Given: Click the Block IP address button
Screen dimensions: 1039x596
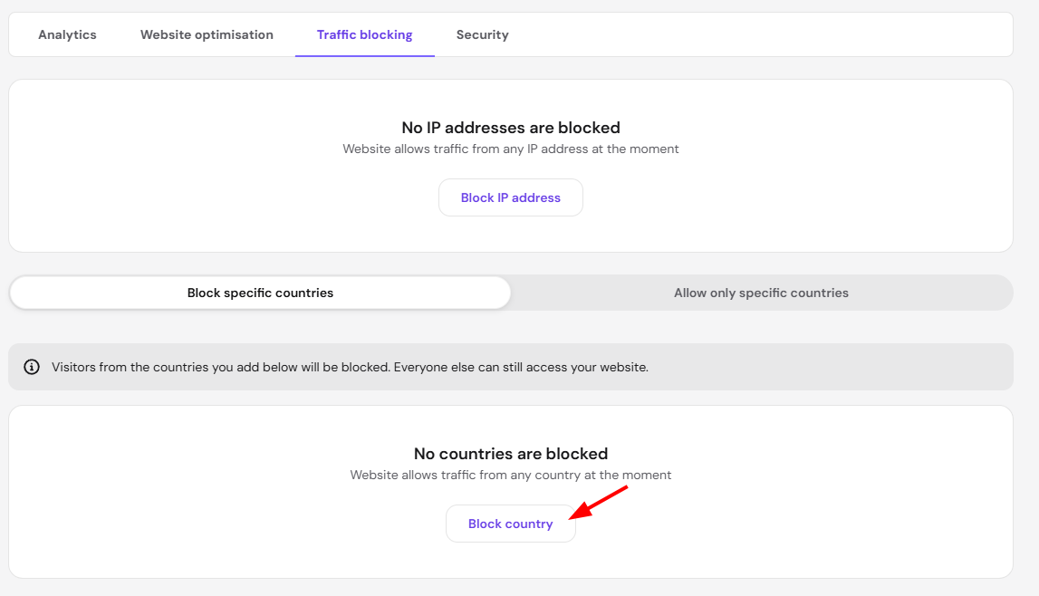Looking at the screenshot, I should 511,197.
